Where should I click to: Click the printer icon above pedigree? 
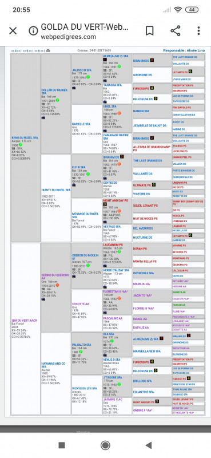pos(48,50)
